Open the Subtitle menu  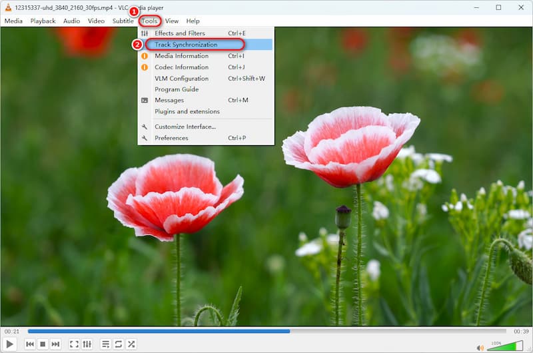tap(123, 21)
